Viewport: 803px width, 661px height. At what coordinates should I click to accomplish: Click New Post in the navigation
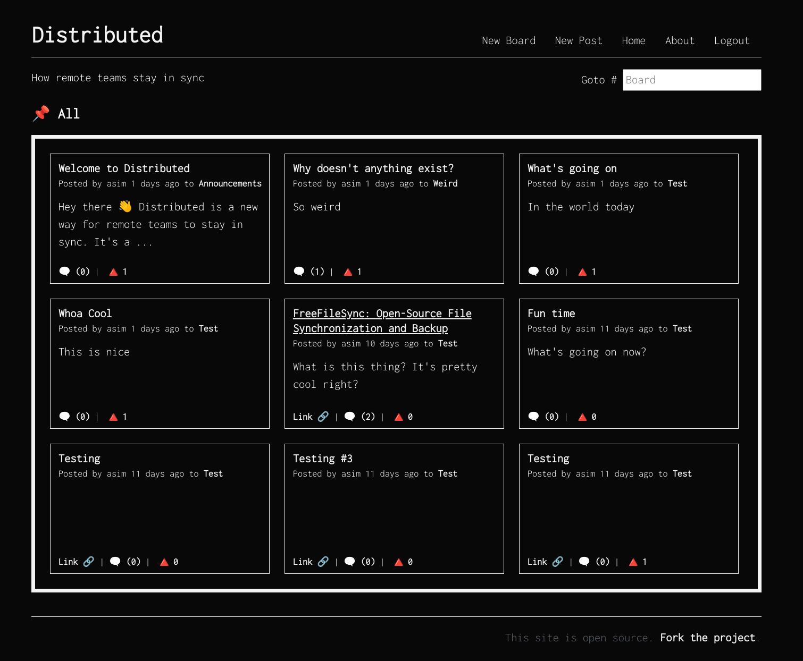(578, 40)
